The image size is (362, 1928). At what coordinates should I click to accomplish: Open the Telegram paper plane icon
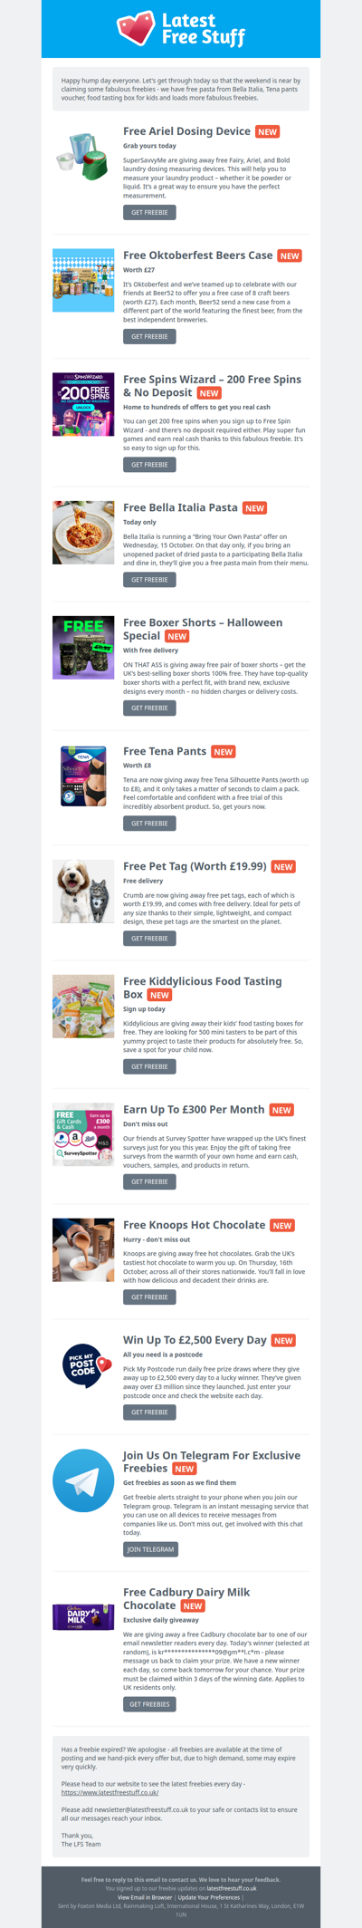tap(83, 1480)
